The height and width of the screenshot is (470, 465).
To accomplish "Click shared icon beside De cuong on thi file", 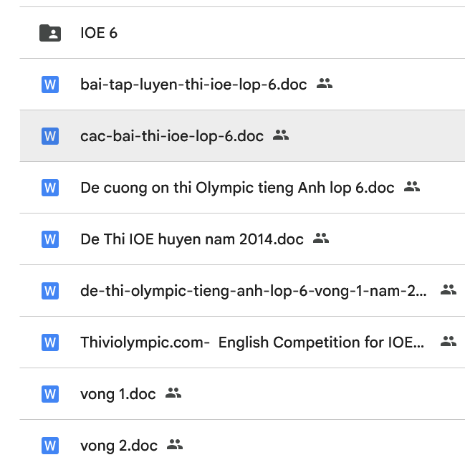I will pyautogui.click(x=412, y=187).
